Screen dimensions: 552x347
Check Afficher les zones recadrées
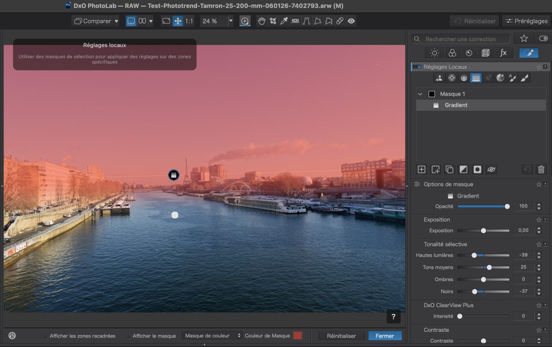pyautogui.click(x=45, y=336)
